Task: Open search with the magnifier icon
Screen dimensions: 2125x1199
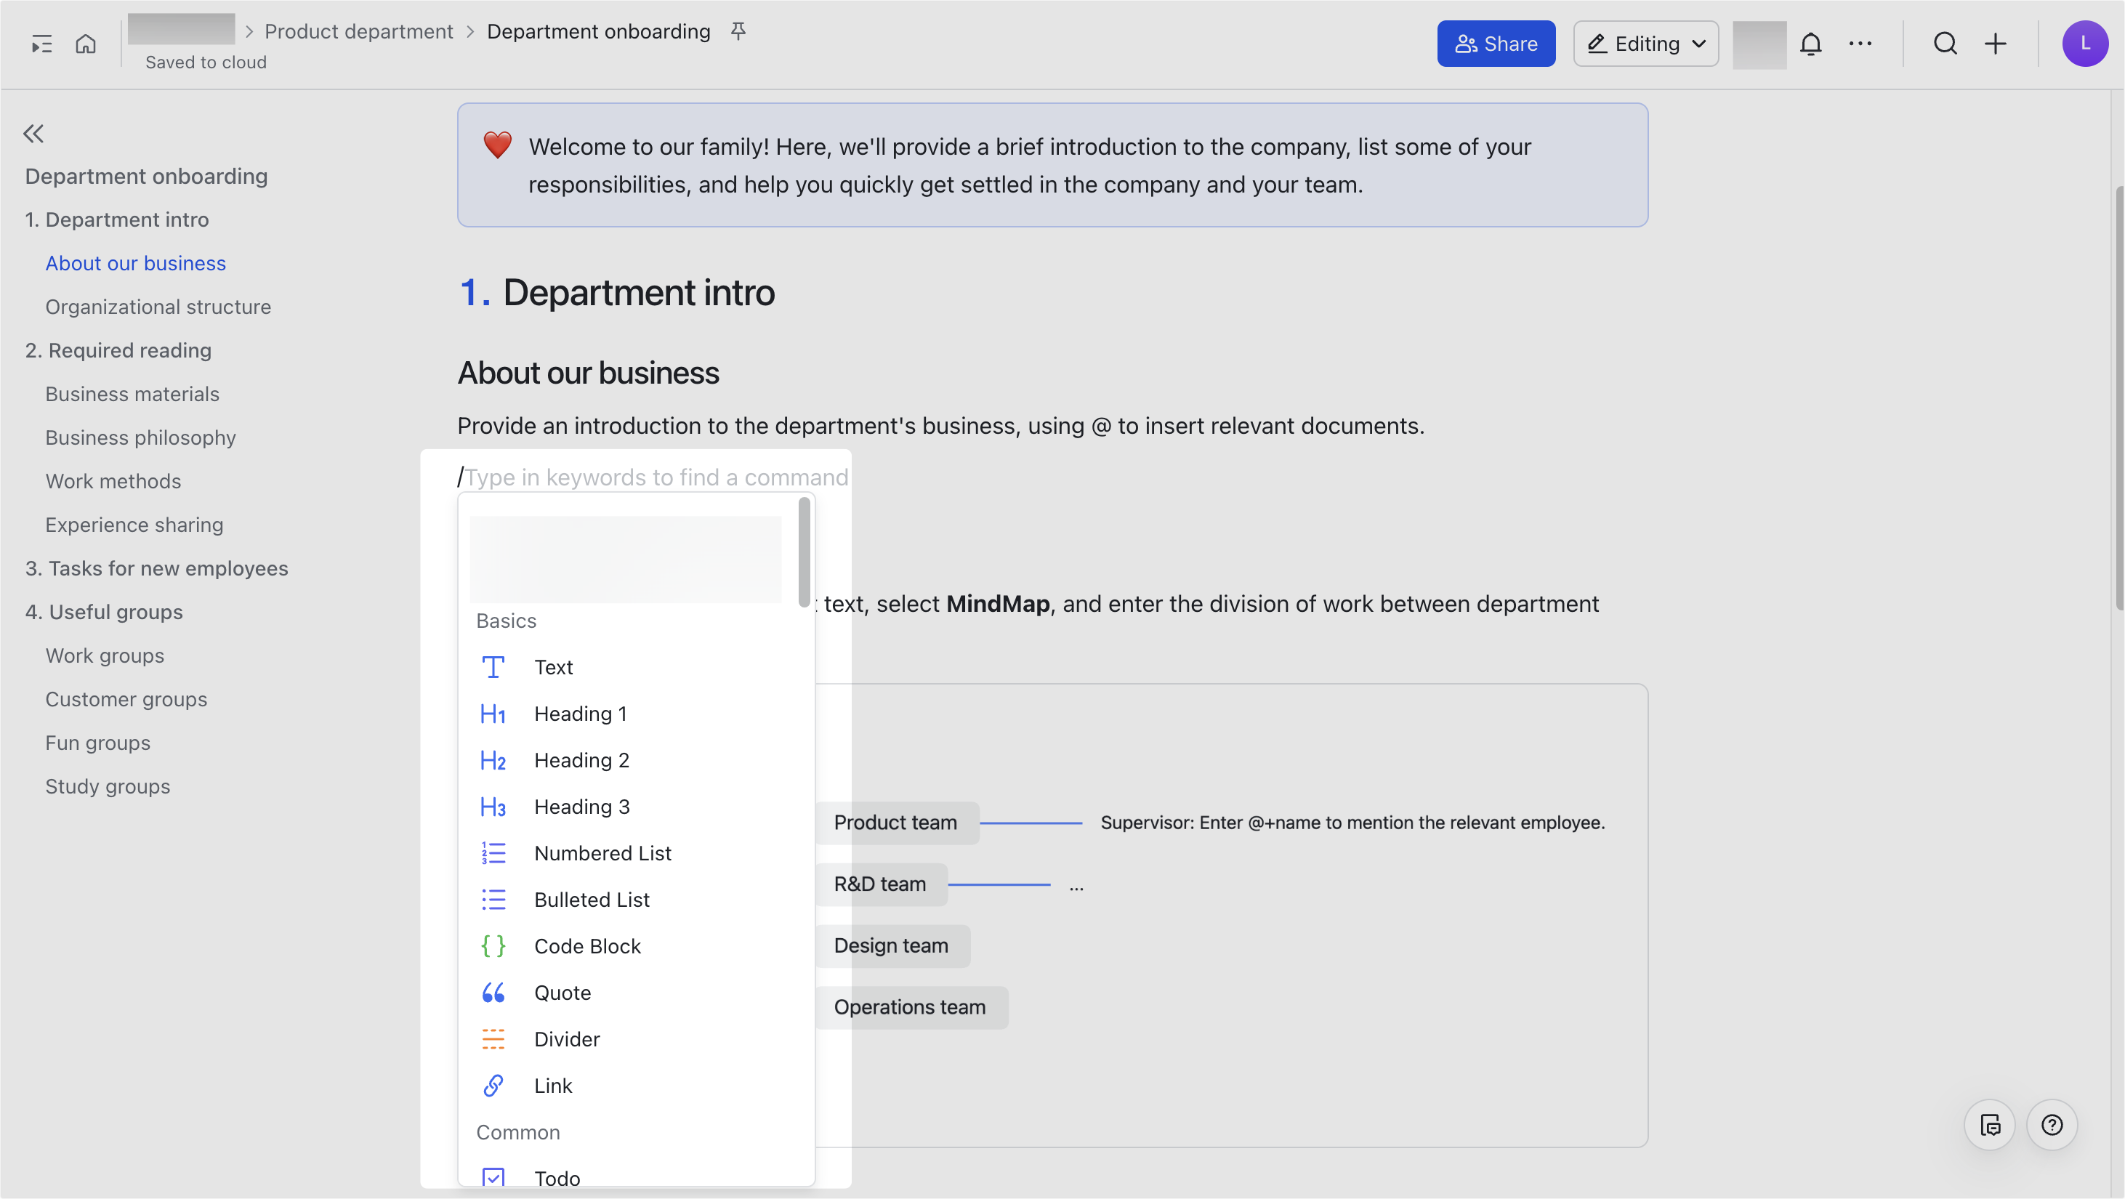Action: (1945, 44)
